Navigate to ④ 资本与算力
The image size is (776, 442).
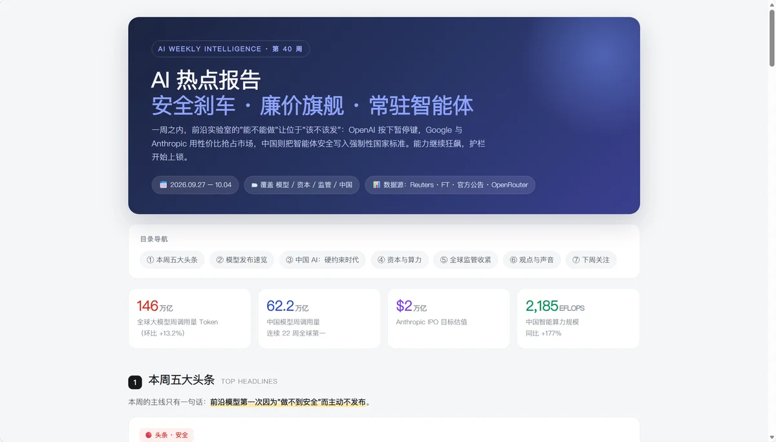pyautogui.click(x=400, y=260)
